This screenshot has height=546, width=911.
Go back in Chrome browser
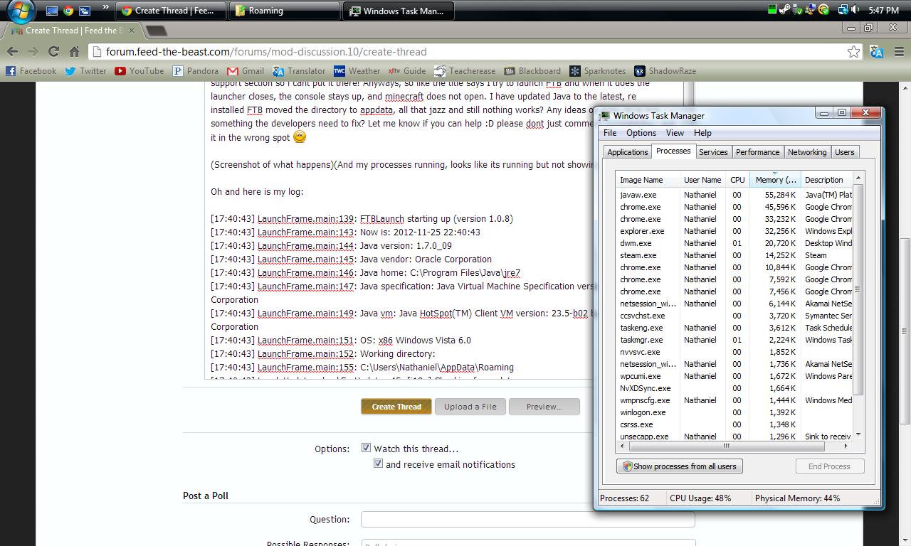pyautogui.click(x=12, y=51)
